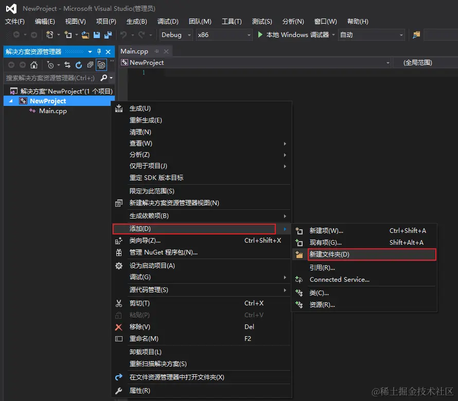Viewport: 458px width, 401px height.
Task: Click Solution Explorer Home icon
Action: [x=34, y=65]
